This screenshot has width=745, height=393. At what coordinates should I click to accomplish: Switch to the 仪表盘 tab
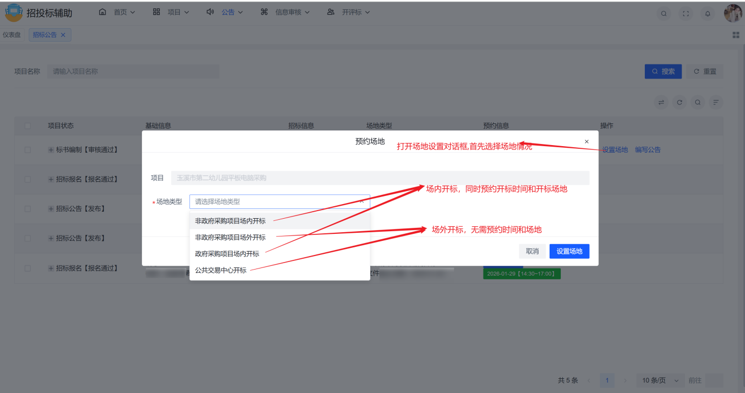(12, 34)
